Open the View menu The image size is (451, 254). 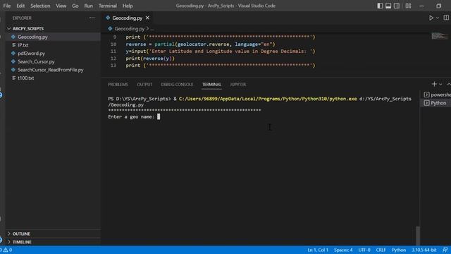click(x=61, y=6)
